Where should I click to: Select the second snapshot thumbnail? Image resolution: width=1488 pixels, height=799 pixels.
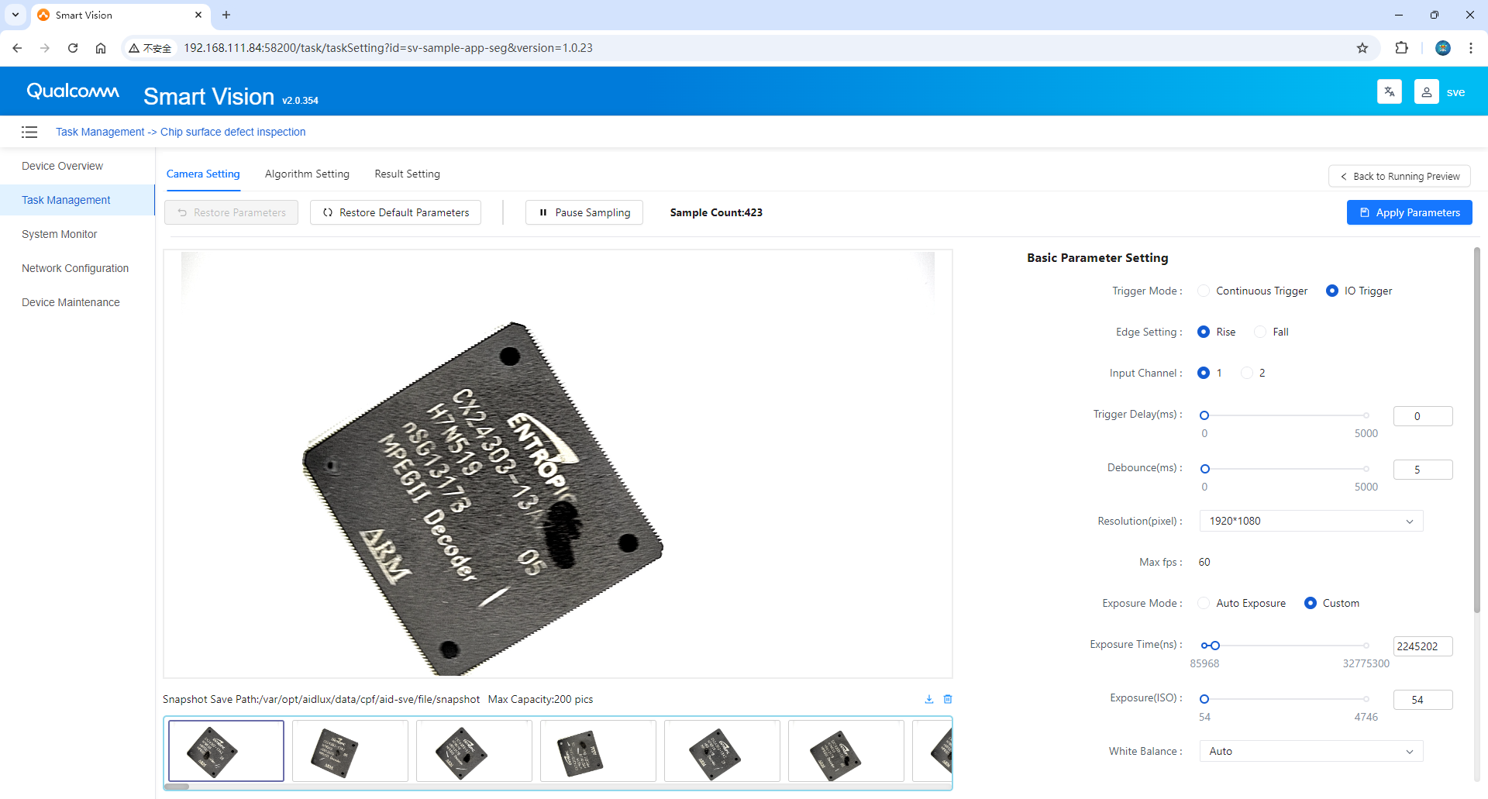coord(350,751)
